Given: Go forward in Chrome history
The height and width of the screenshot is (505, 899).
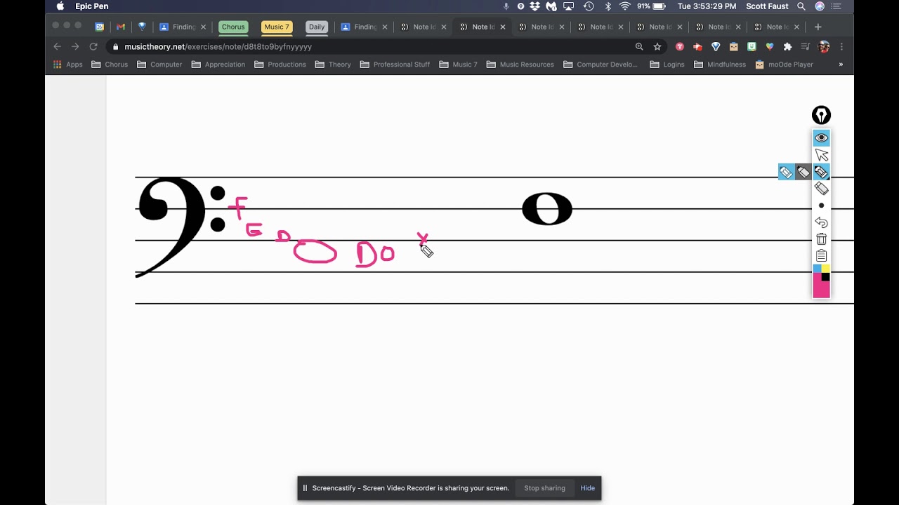Looking at the screenshot, I should pyautogui.click(x=75, y=46).
